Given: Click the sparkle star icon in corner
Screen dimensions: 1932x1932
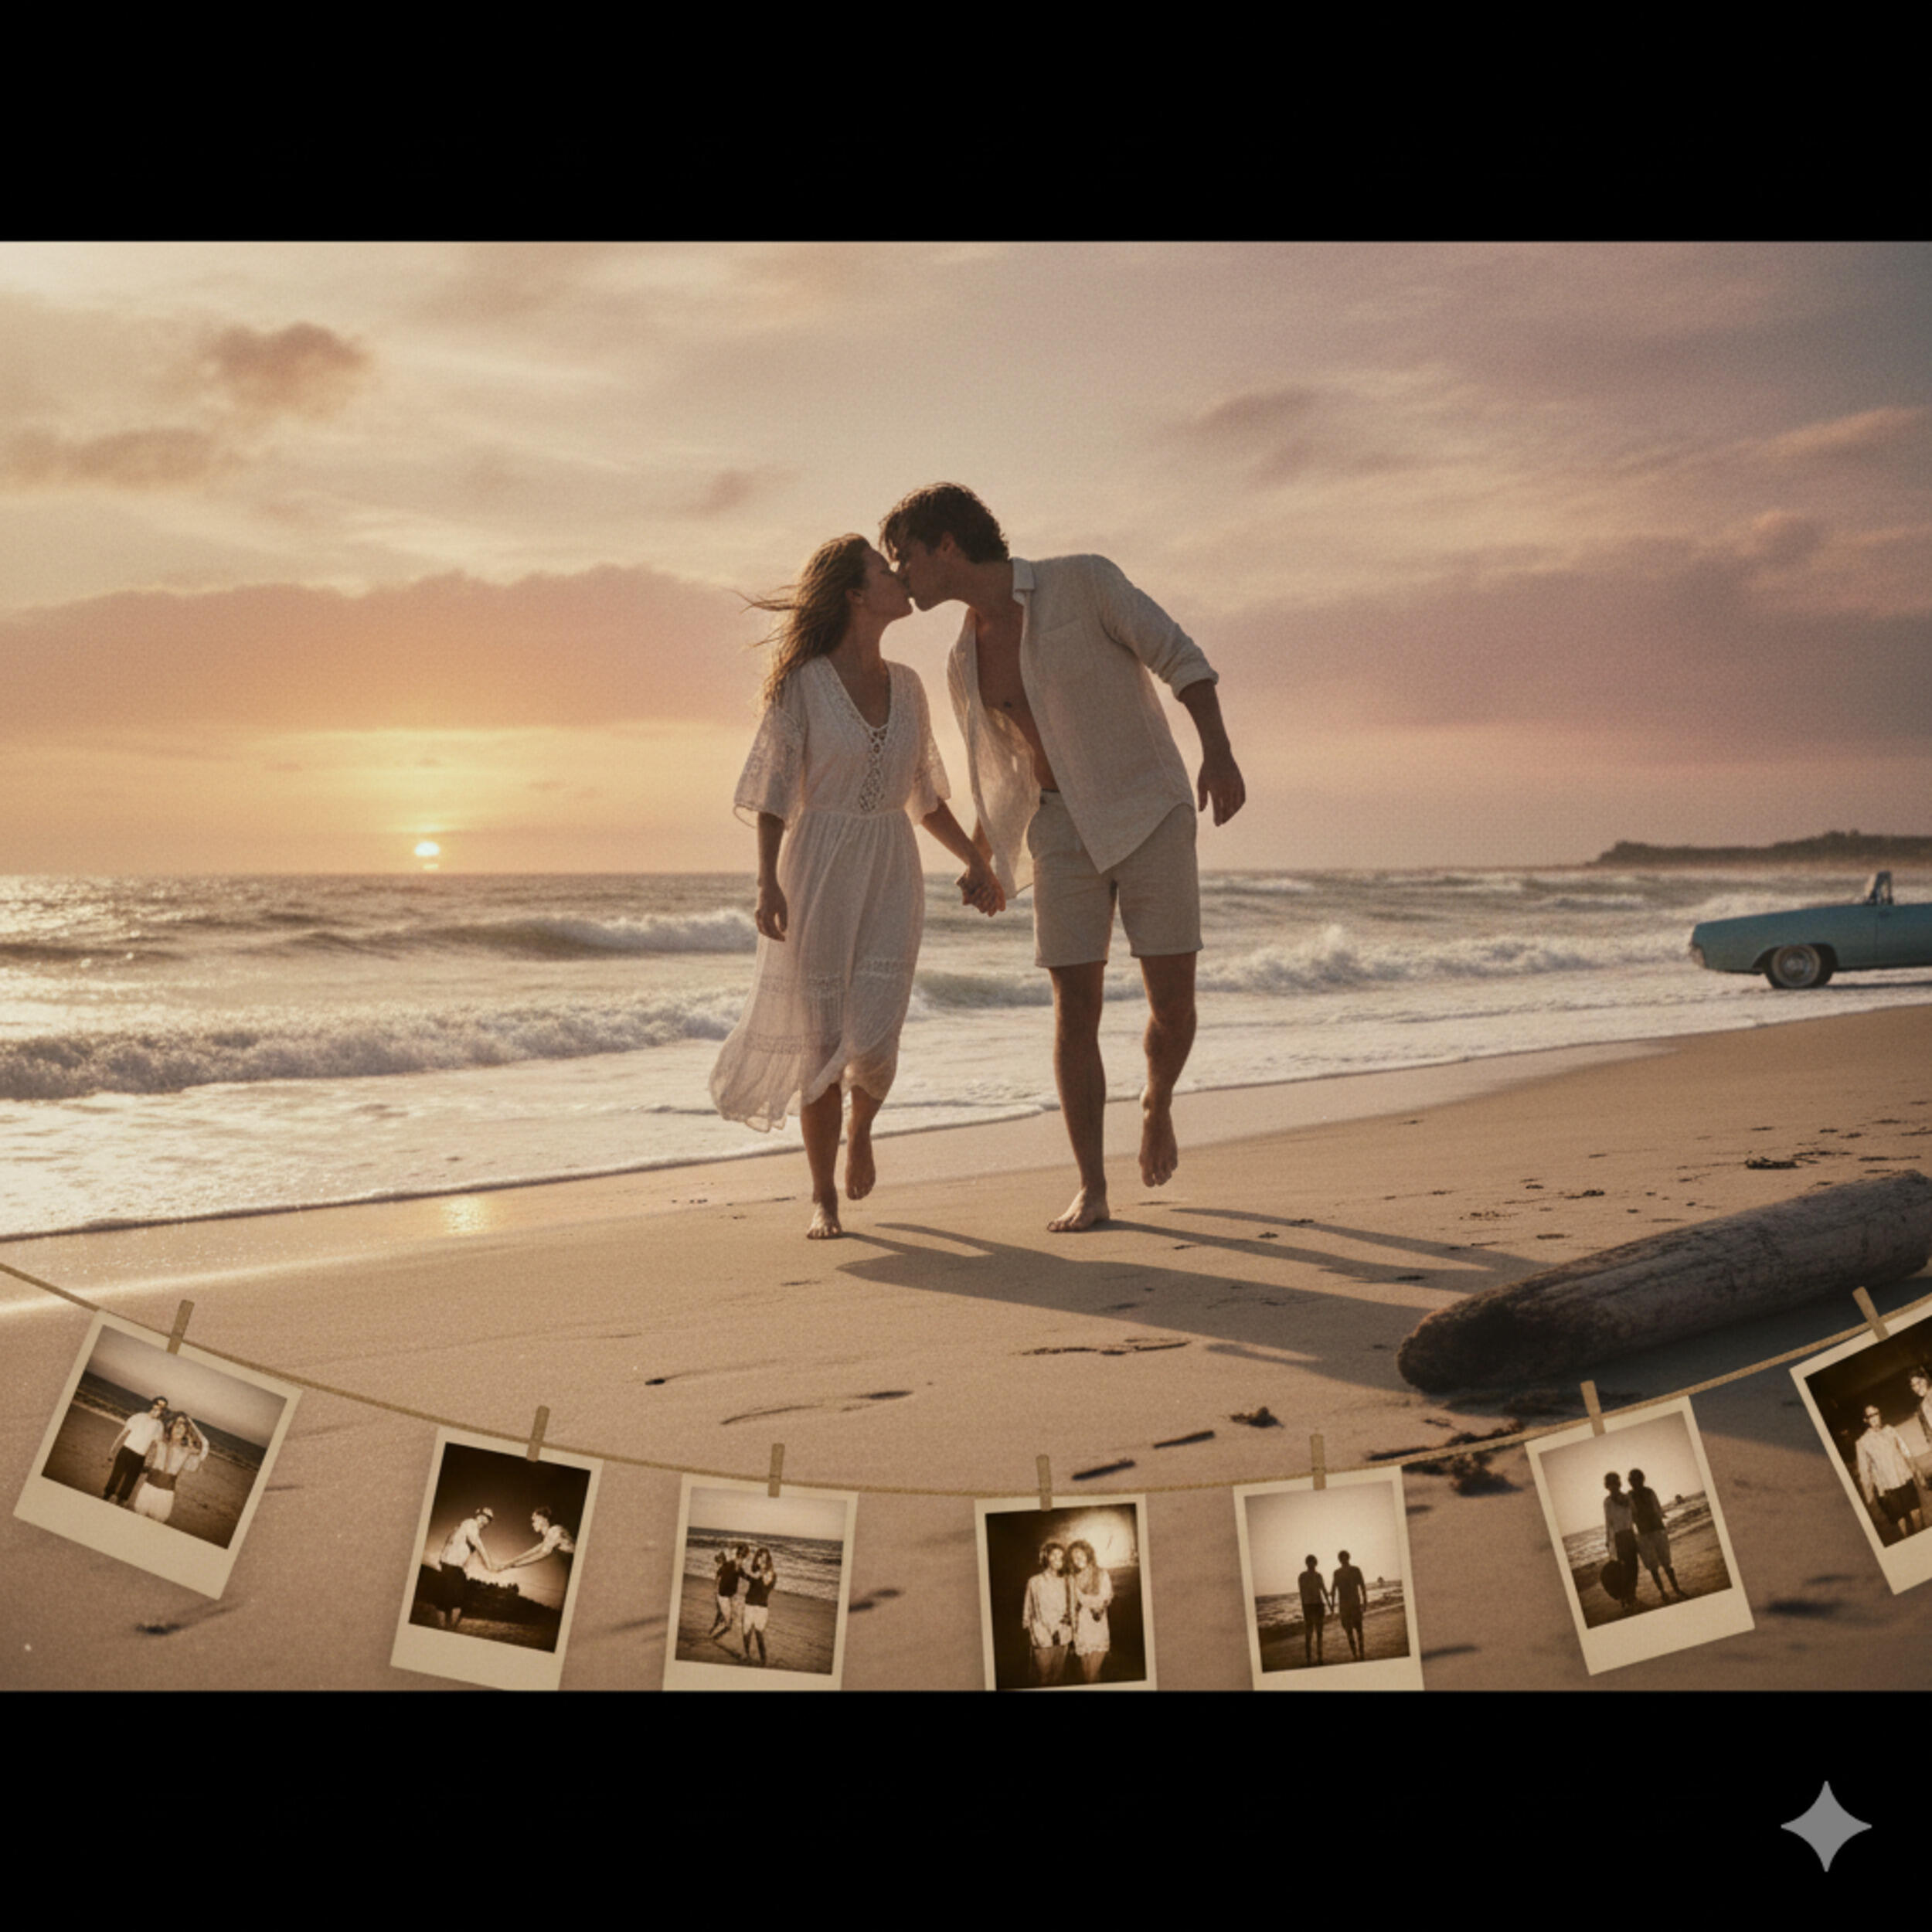Looking at the screenshot, I should (1825, 1826).
